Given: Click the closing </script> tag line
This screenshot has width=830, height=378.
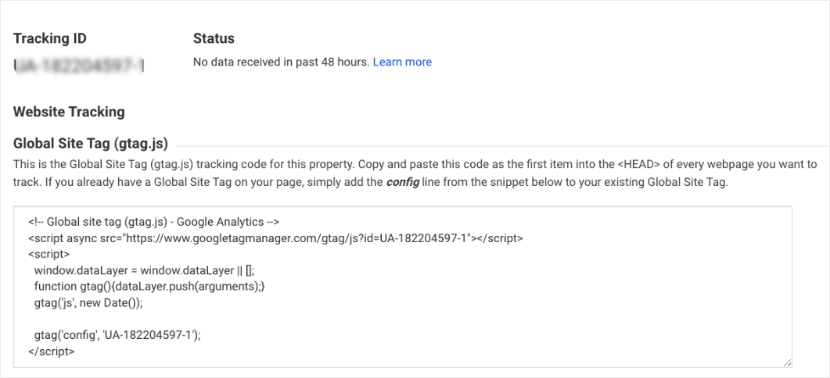Looking at the screenshot, I should pyautogui.click(x=52, y=351).
